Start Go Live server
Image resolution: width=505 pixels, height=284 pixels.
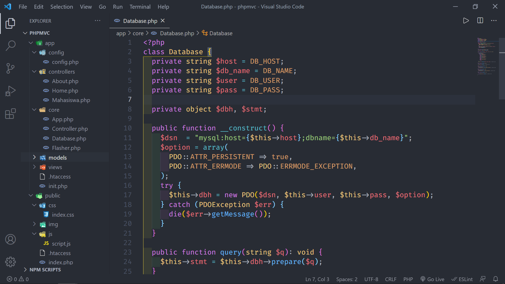[x=432, y=279]
